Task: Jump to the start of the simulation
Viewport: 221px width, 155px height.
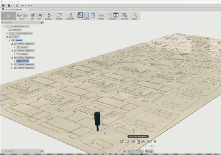Action: point(121,141)
